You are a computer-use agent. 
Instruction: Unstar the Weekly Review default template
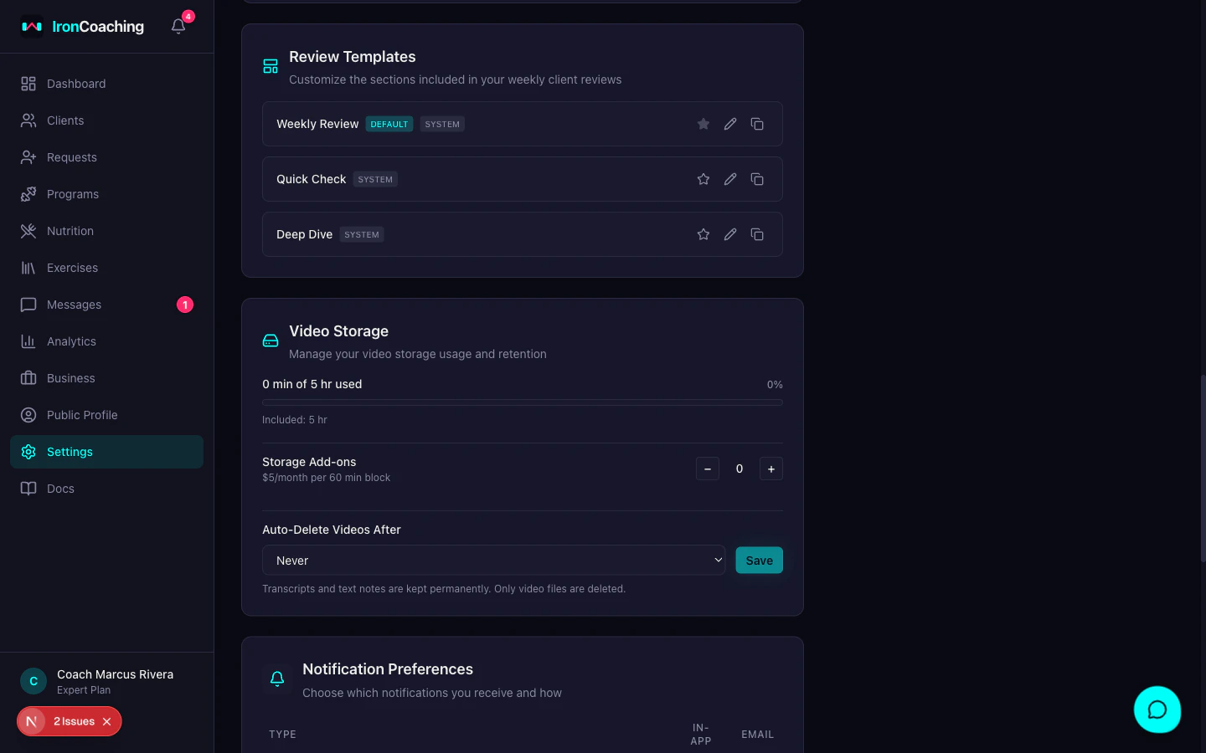point(703,123)
